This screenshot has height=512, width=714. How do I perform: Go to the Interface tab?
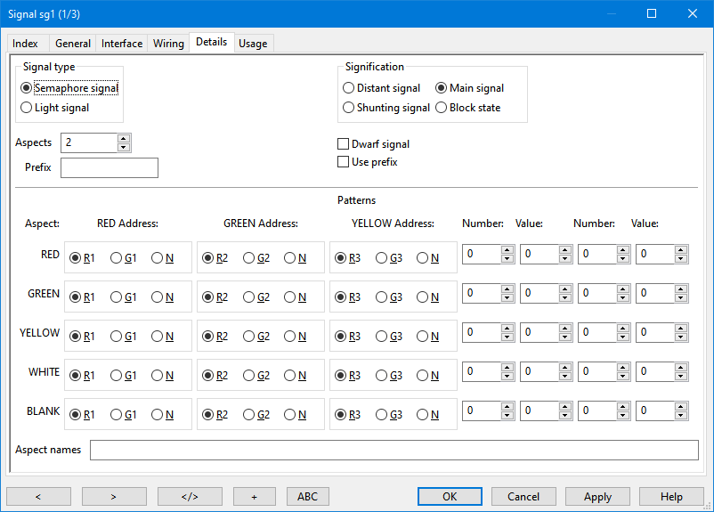coord(122,44)
